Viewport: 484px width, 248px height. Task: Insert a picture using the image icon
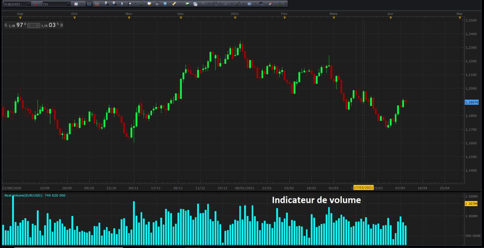(x=187, y=4)
